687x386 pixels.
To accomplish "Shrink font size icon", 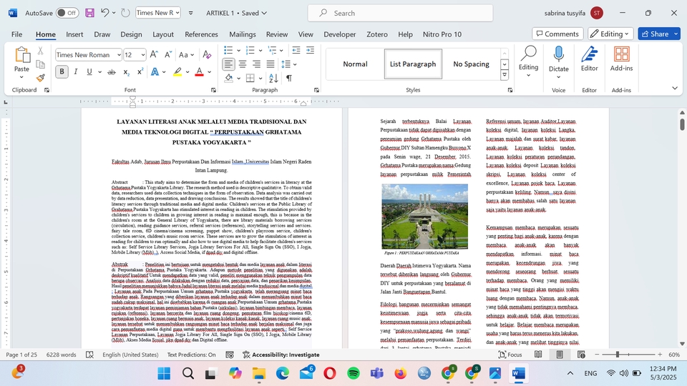I will pos(168,55).
